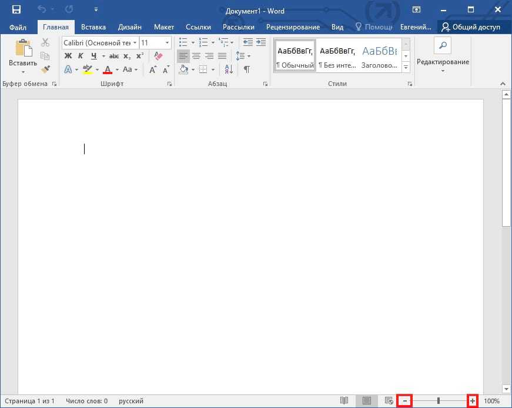Click the Increase Indent icon
The width and height of the screenshot is (512, 408).
(260, 42)
